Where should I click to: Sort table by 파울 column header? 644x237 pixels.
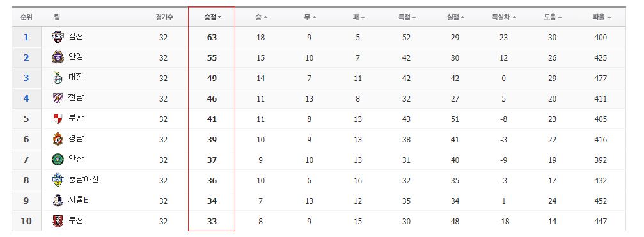[601, 17]
